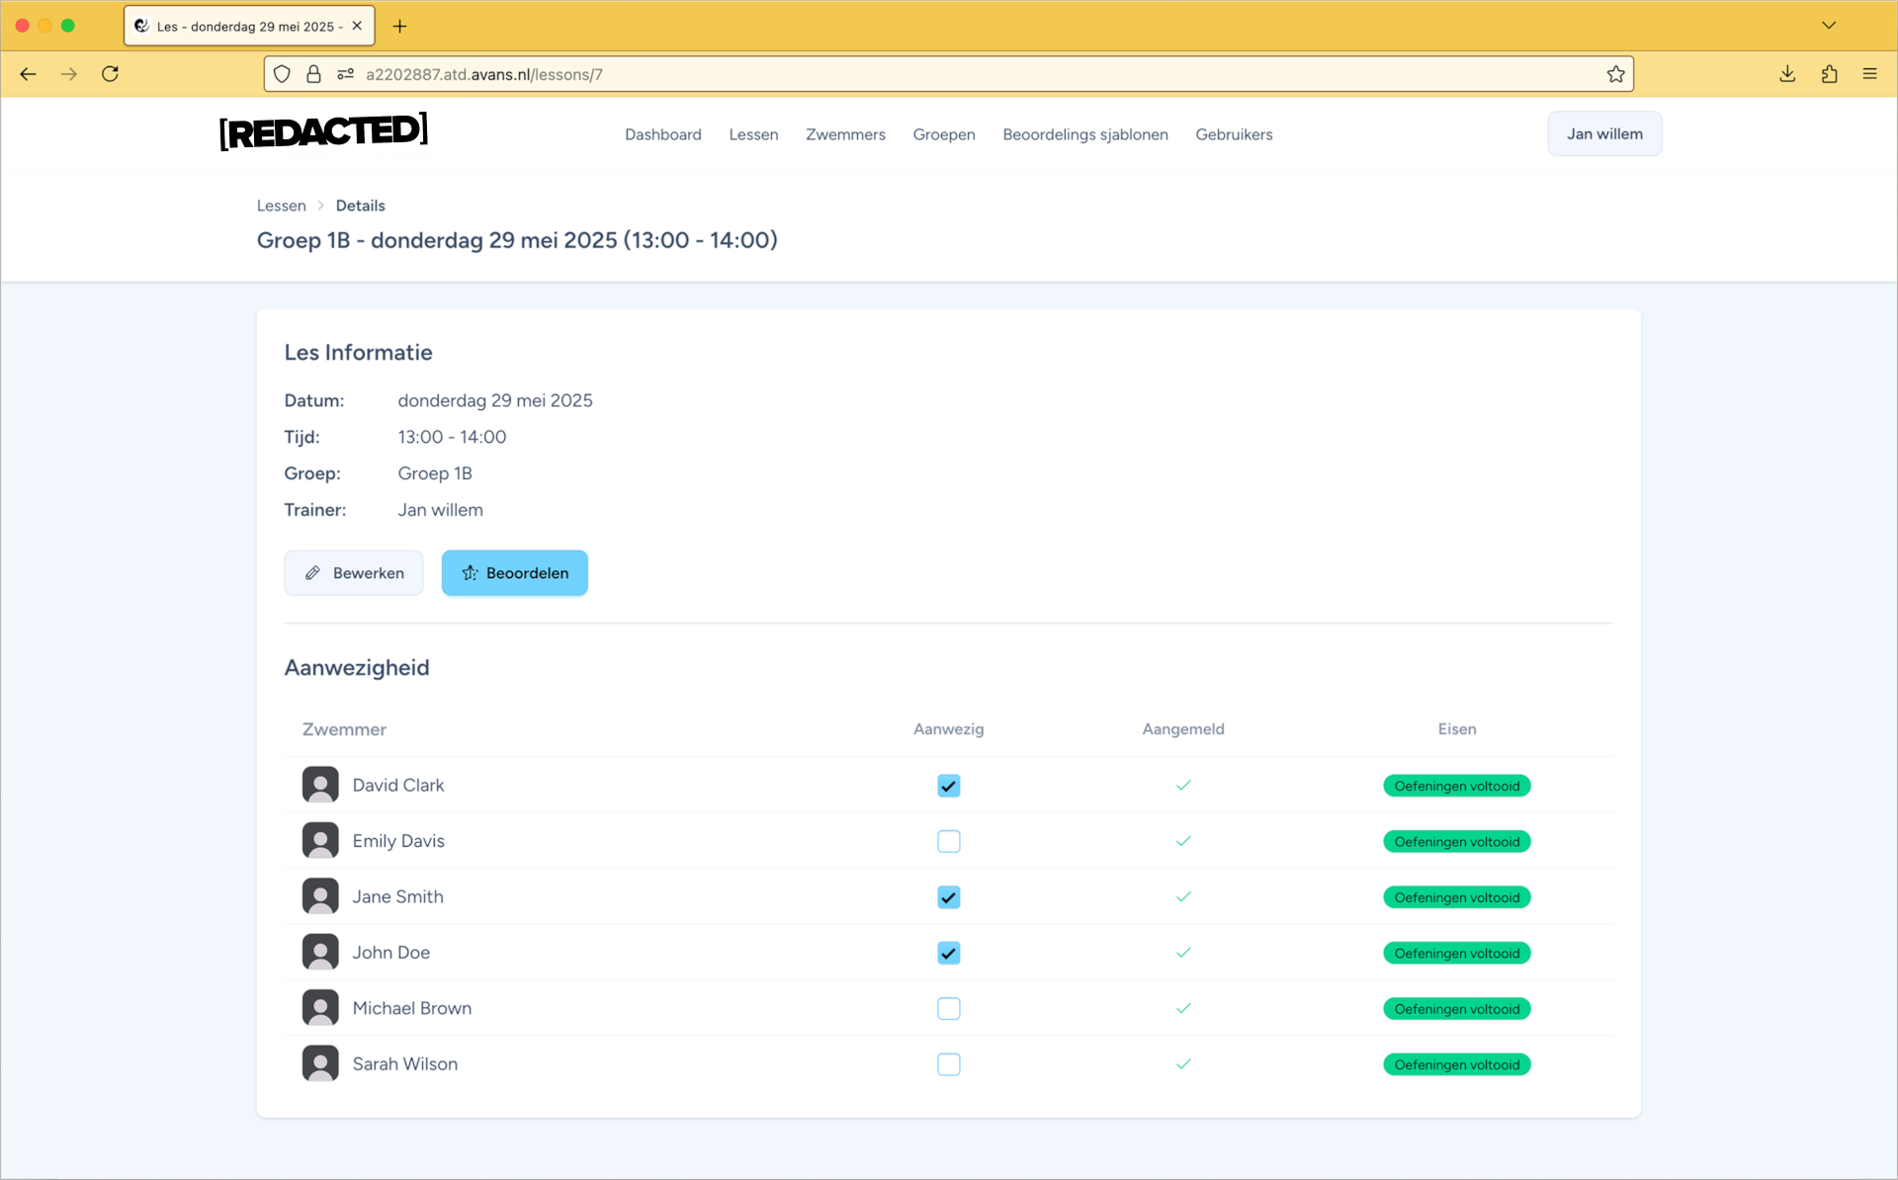1898x1180 pixels.
Task: Click the bookmark star icon
Action: click(1615, 74)
